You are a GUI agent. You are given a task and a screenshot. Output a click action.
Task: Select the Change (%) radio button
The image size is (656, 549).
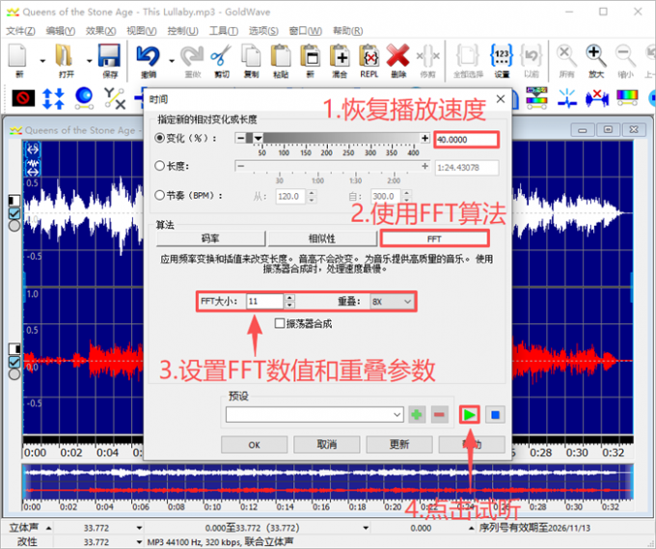click(x=159, y=138)
